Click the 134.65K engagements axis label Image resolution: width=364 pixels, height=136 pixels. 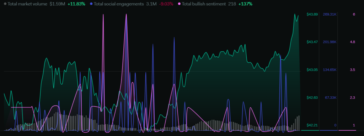point(330,70)
